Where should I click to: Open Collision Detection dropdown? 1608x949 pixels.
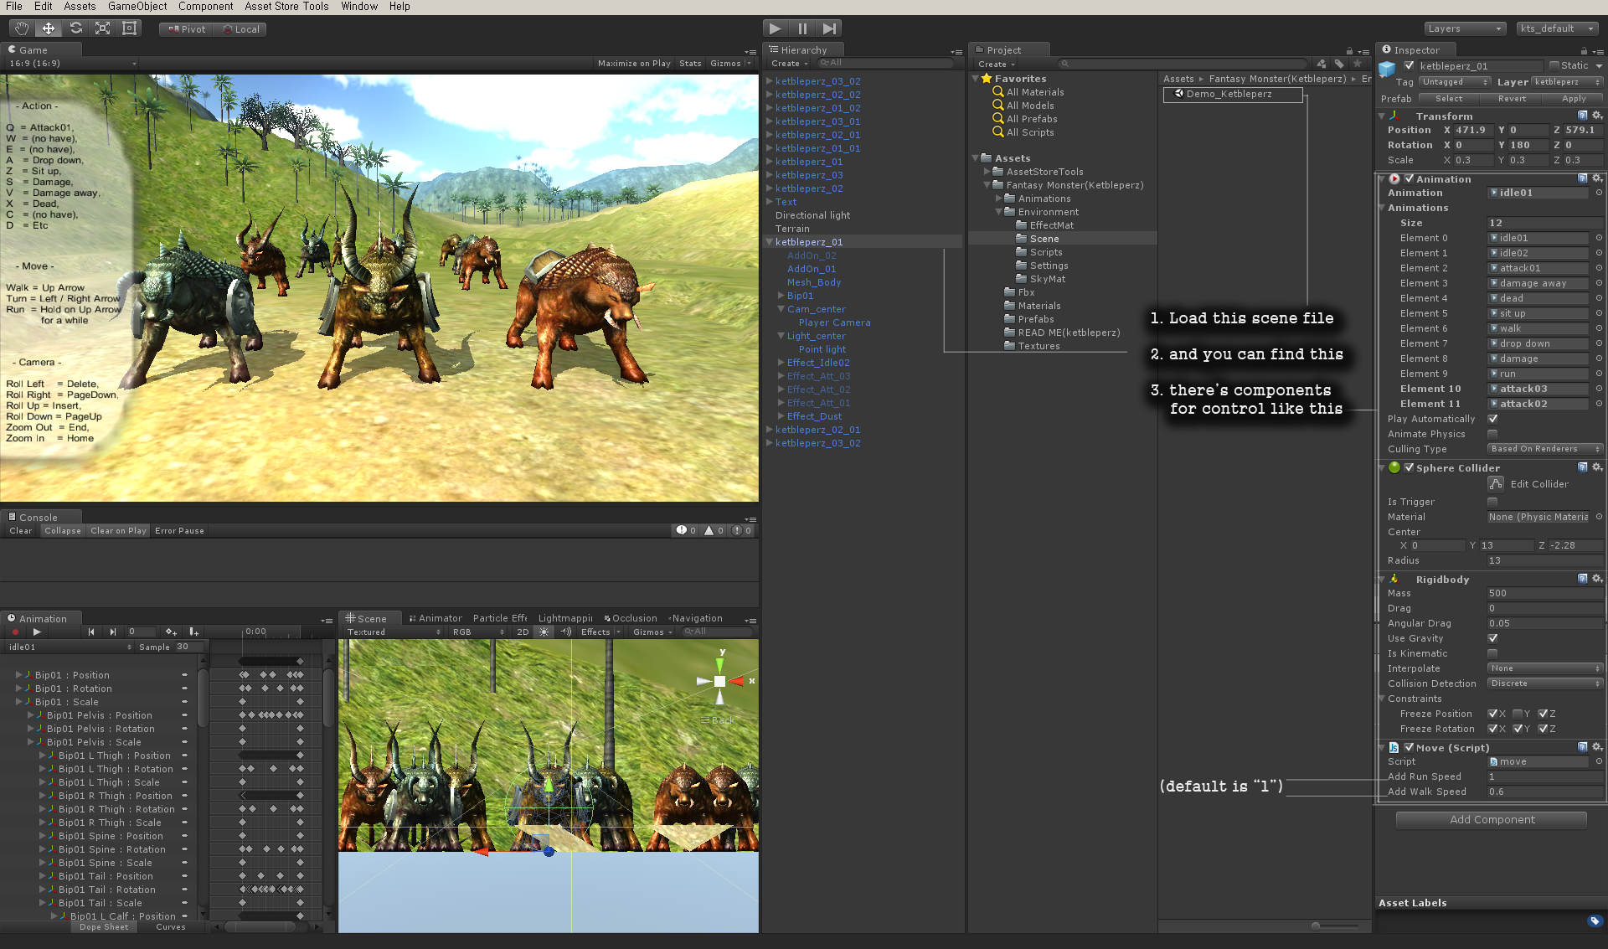click(x=1546, y=683)
